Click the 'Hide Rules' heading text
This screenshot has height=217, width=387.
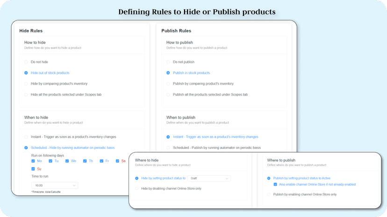click(x=31, y=31)
